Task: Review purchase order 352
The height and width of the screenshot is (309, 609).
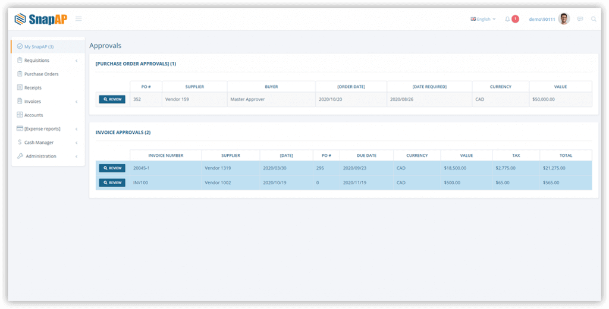Action: tap(112, 99)
